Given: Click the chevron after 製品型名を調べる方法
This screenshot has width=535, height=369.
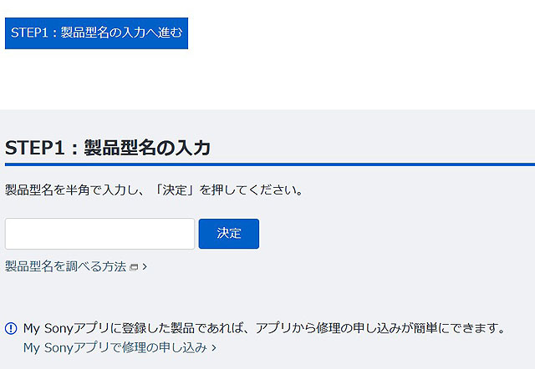Looking at the screenshot, I should [x=145, y=267].
